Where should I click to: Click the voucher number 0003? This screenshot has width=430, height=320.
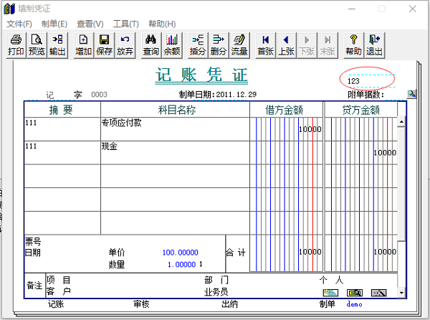[100, 95]
